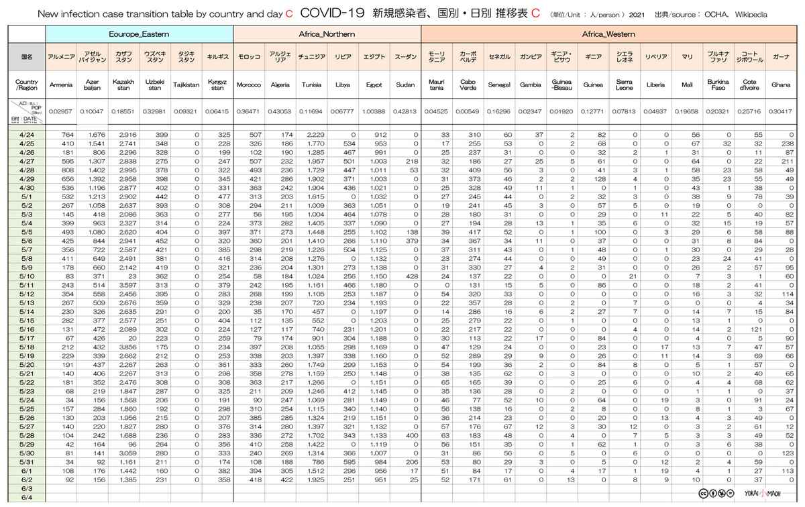Click the Country /Region header cell
This screenshot has width=805, height=507.
(26, 85)
